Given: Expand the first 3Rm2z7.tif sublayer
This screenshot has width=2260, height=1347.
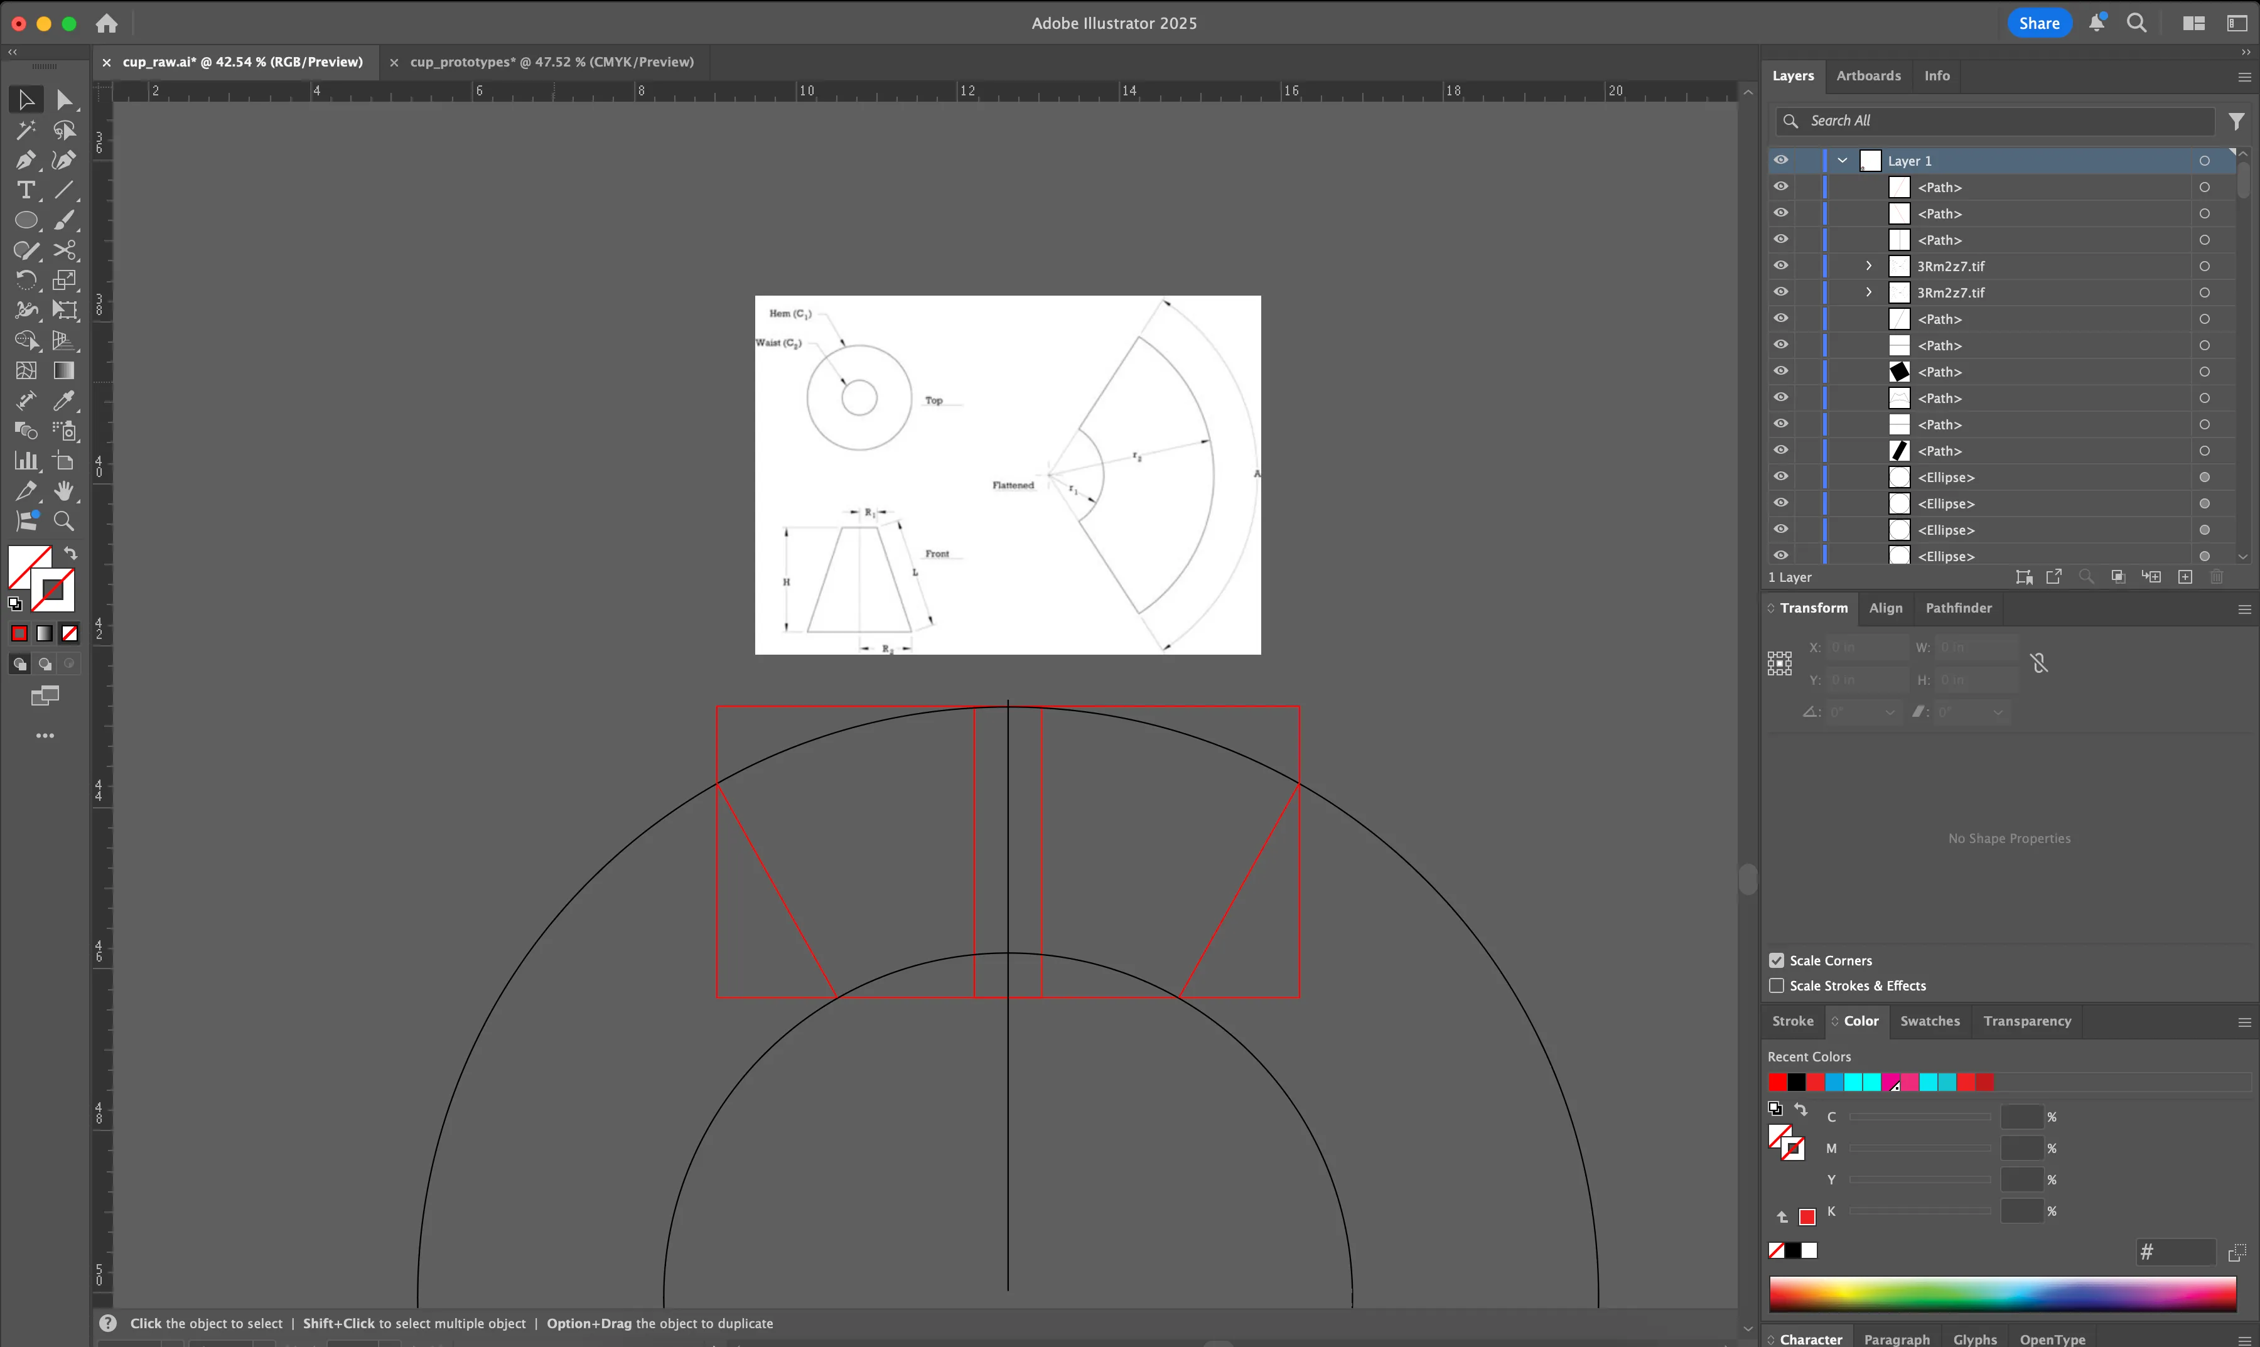Looking at the screenshot, I should [1869, 266].
